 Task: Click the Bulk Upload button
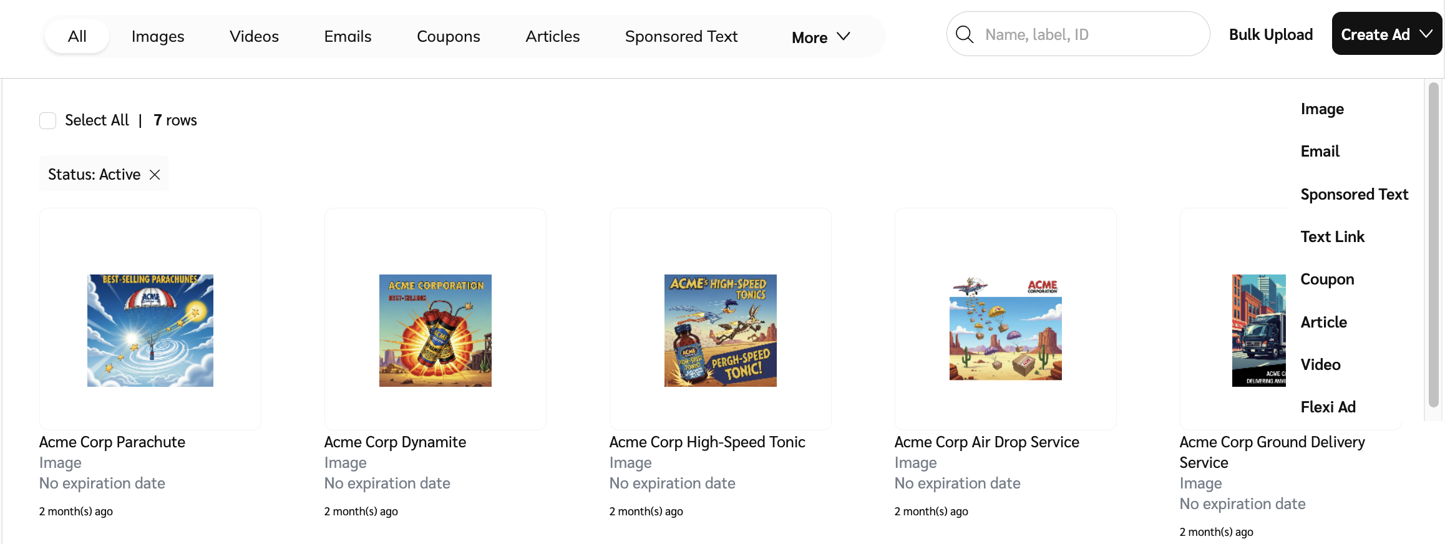(1270, 34)
